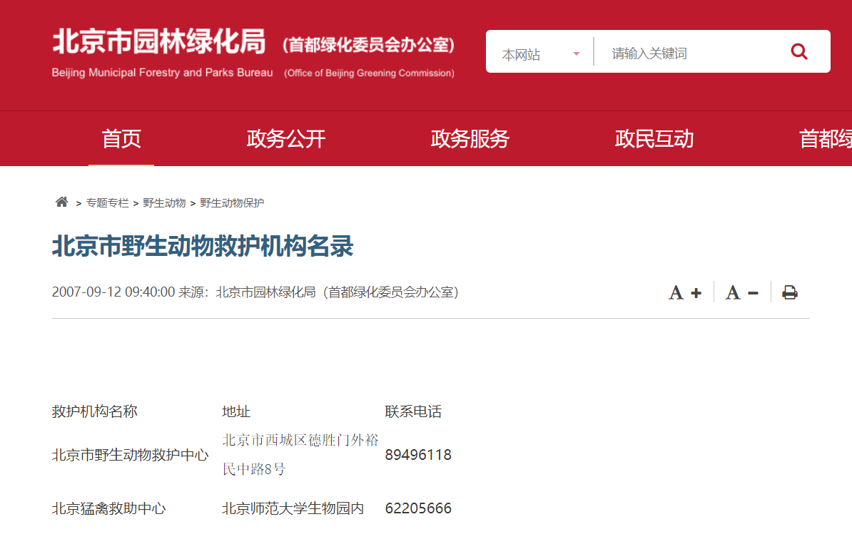Open the 野生动物 breadcrumb link

click(x=164, y=203)
